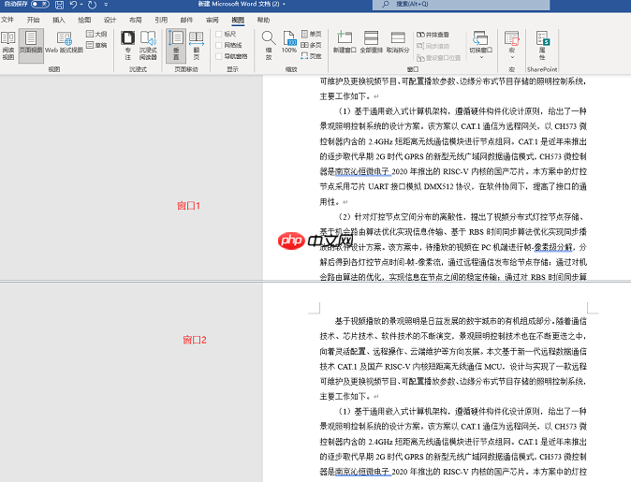
Task: Select 垂直 vertical page movement
Action: tap(176, 45)
